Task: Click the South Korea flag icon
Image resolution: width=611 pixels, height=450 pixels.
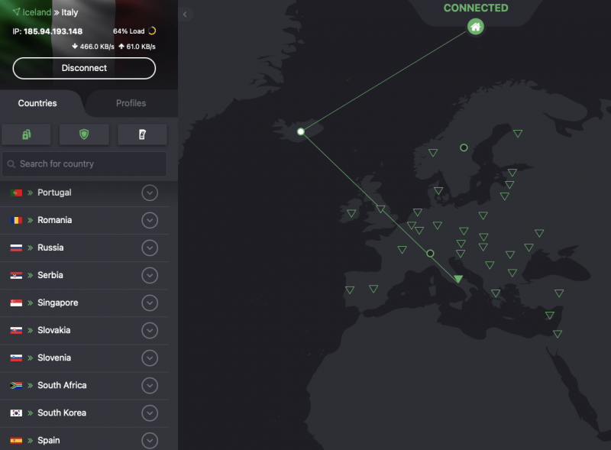Action: 18,413
